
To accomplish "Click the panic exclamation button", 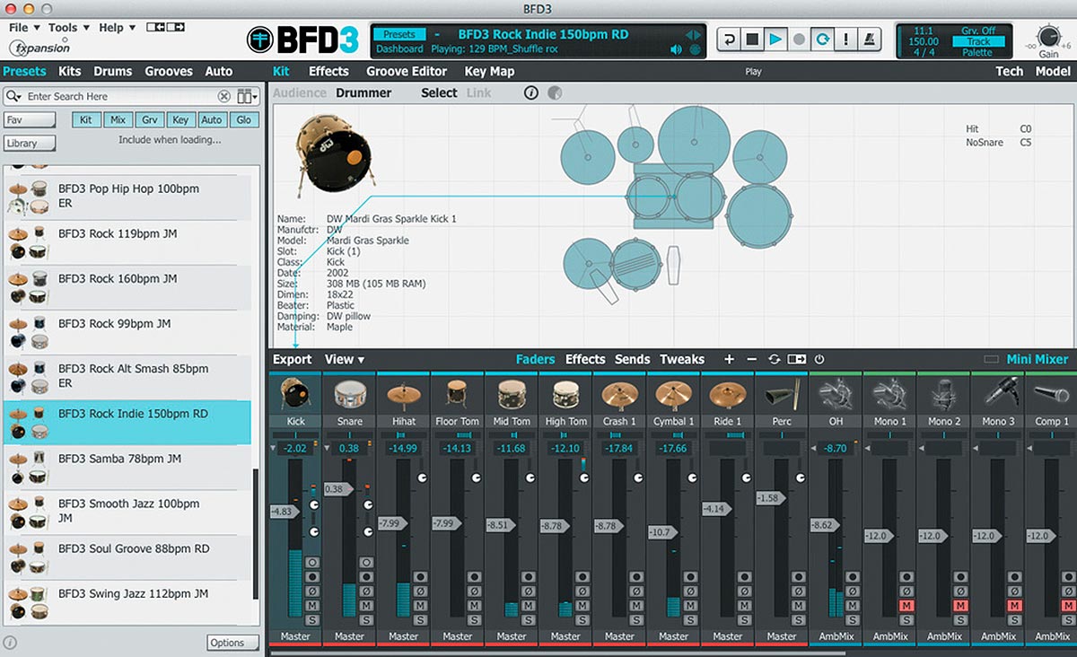I will (845, 39).
